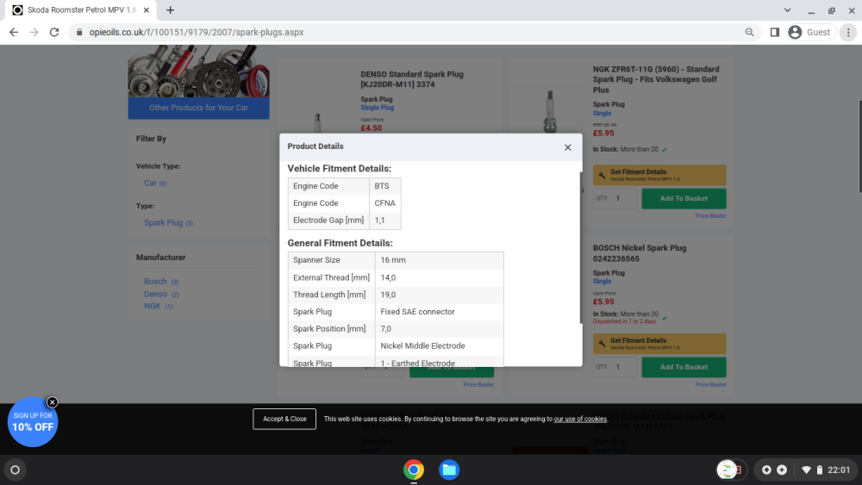The image size is (862, 485).
Task: Filter by Bosch manufacturer
Action: [161, 281]
